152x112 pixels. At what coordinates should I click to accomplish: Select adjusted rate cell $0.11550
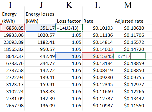click(x=130, y=106)
